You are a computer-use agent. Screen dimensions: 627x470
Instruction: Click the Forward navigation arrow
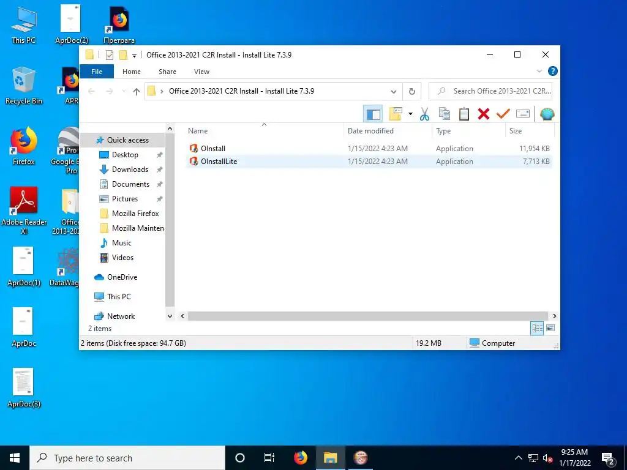(109, 92)
